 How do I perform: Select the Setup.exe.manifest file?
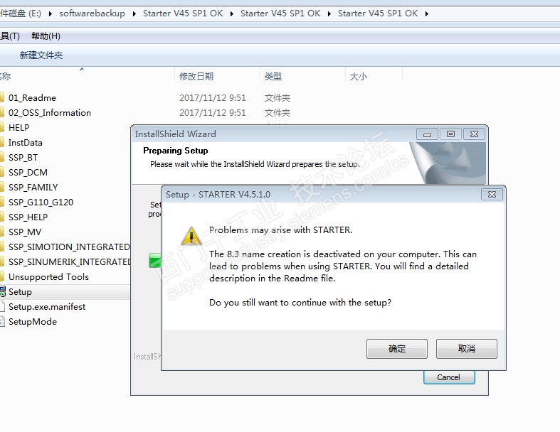(47, 307)
